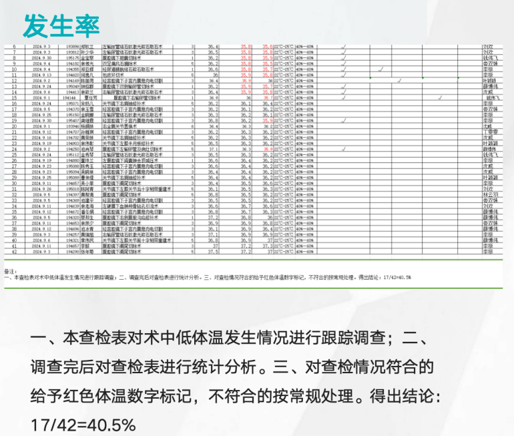Click the slide title 发生率
Screen dimensions: 514x436
coord(61,26)
